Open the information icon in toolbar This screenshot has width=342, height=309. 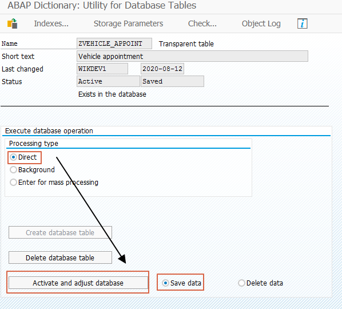(x=303, y=23)
